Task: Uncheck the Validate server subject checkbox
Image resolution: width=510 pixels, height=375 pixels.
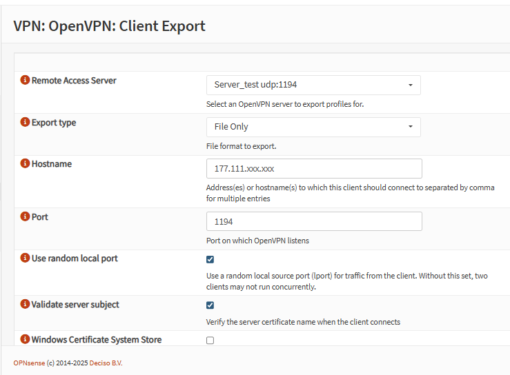Action: (x=210, y=305)
